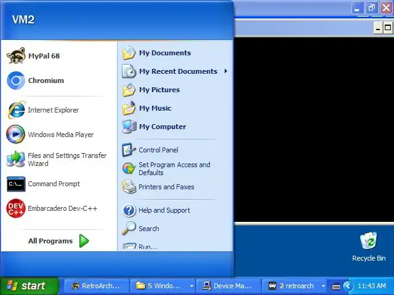Select Recycle Bin desktop icon
This screenshot has width=394, height=295.
pos(369,240)
